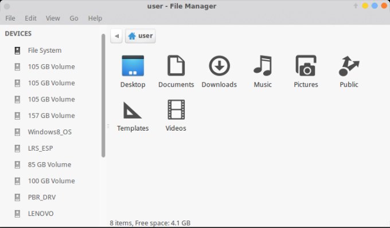
Task: Click the gray circle window menu button
Action: pyautogui.click(x=7, y=6)
